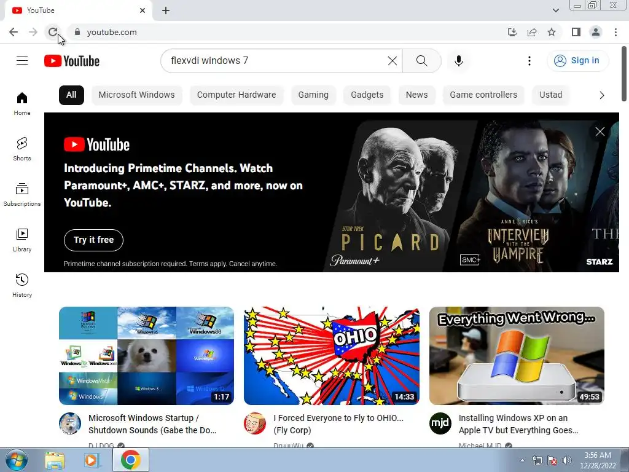Screen dimensions: 629x472
Task: Select the Gaming chip
Action: pos(313,95)
